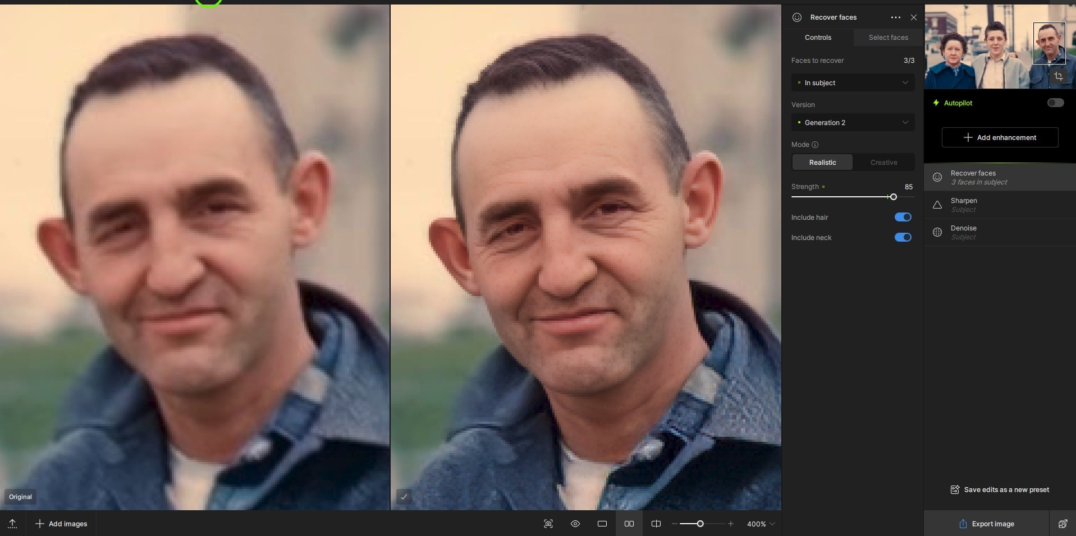
Task: Switch to the single image view icon
Action: click(x=602, y=524)
